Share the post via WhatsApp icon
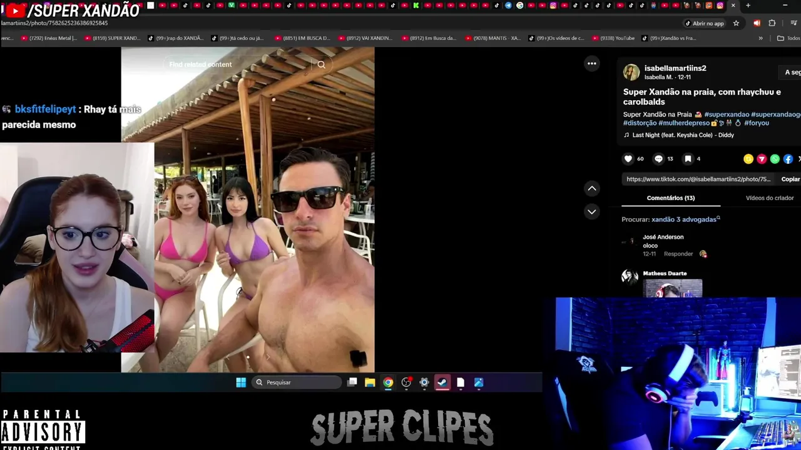 [x=775, y=159]
